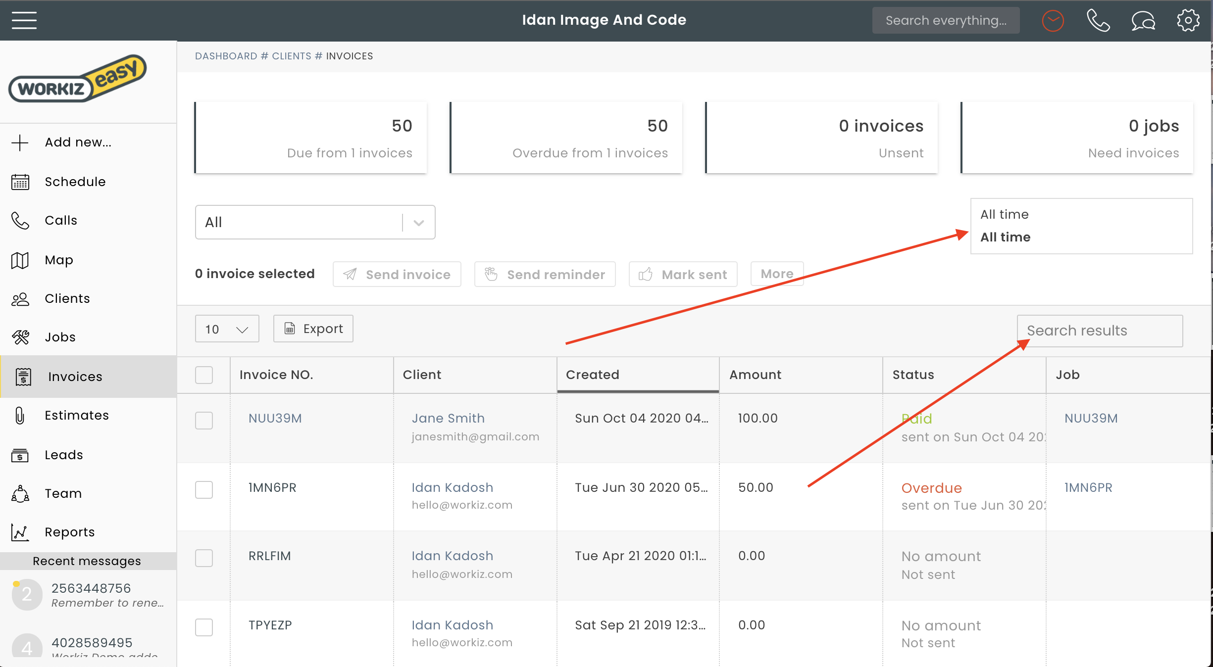Focus the Search results input field

(1100, 331)
